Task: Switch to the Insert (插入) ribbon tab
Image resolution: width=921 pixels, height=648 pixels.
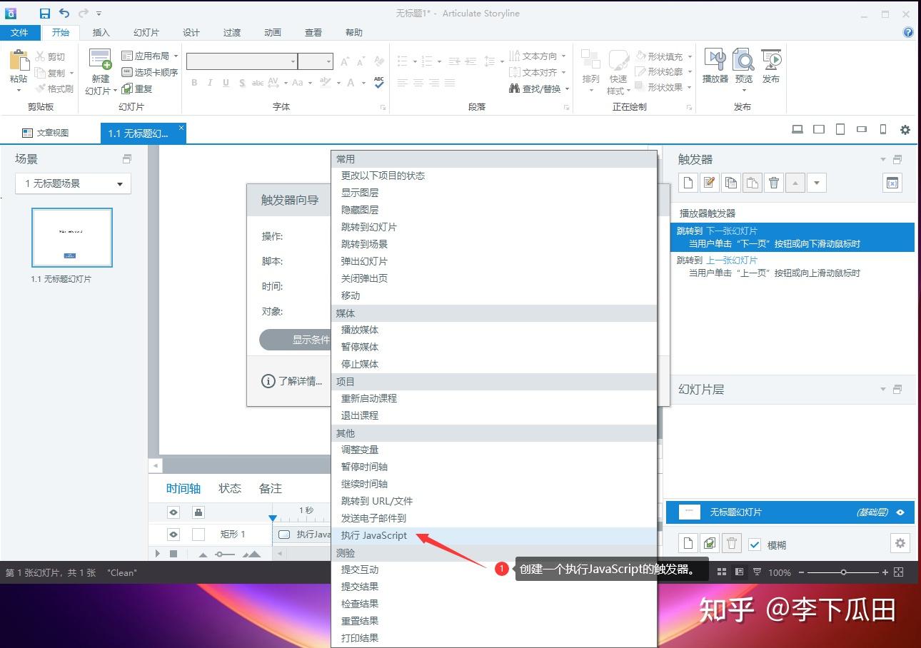Action: click(101, 32)
